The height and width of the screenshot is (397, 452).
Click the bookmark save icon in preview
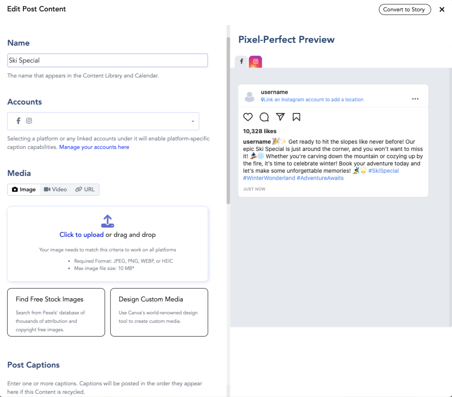pyautogui.click(x=296, y=117)
